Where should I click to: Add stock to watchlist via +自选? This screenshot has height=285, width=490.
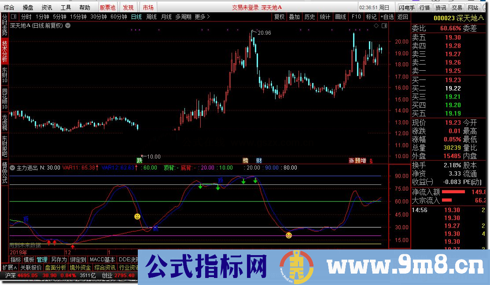click(386, 17)
